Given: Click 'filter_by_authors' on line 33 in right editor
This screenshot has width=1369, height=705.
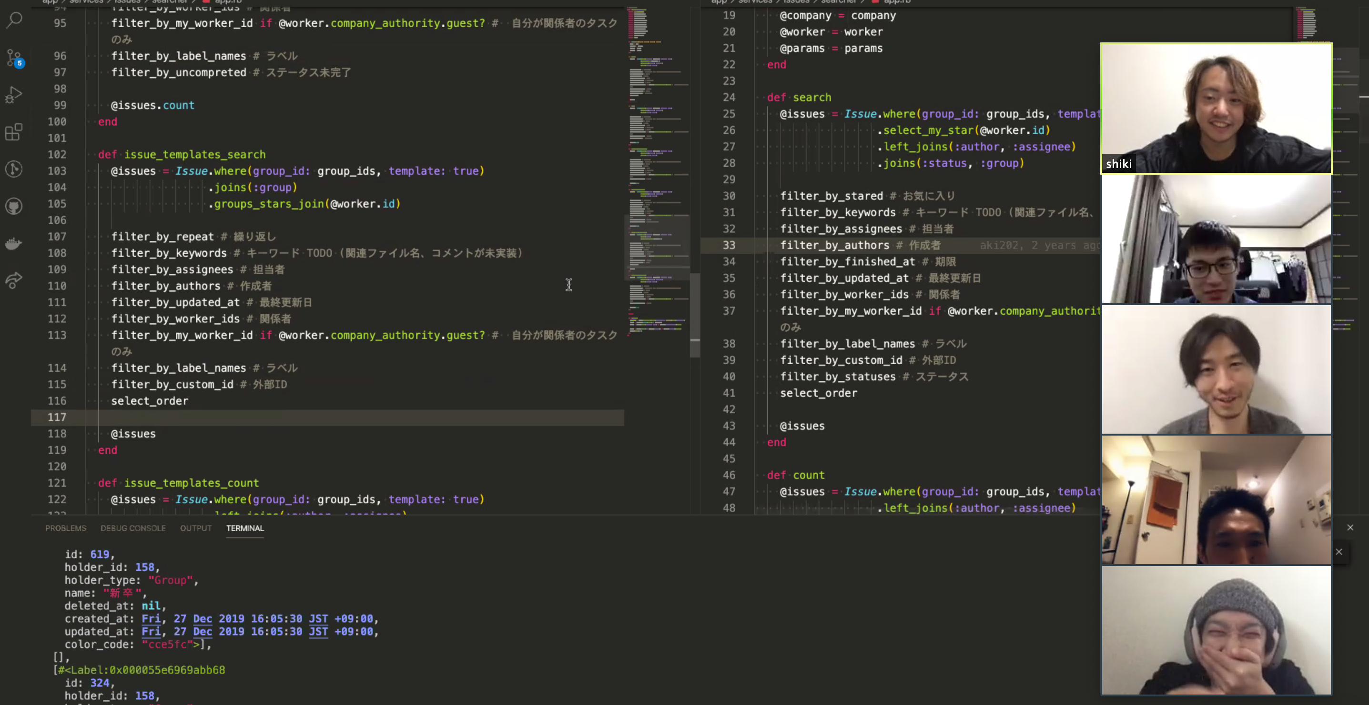Looking at the screenshot, I should (x=834, y=245).
